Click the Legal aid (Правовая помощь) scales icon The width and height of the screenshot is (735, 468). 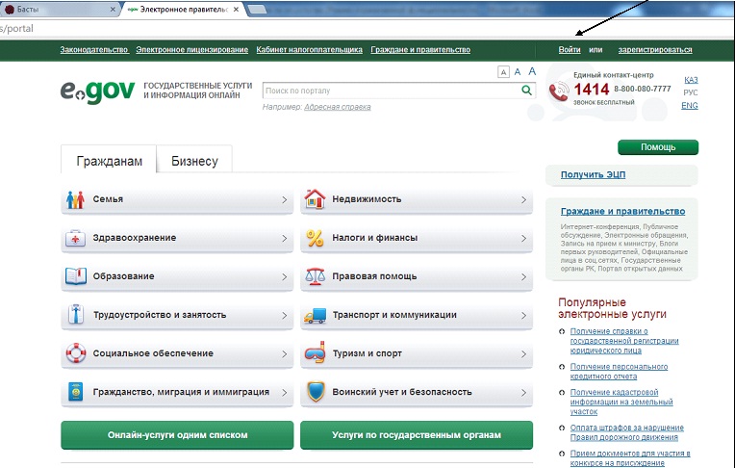coord(315,276)
